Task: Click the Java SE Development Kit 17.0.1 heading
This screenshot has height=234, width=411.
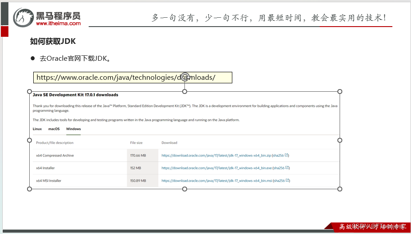Action: (x=75, y=95)
